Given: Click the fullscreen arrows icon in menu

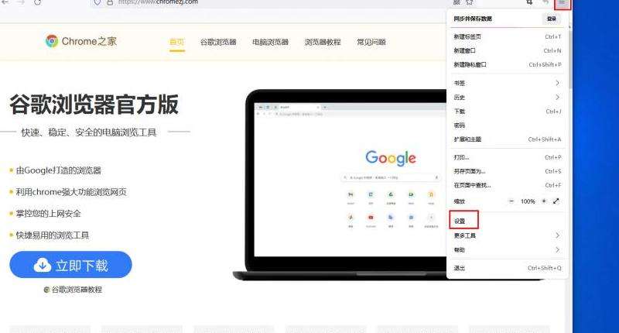Looking at the screenshot, I should point(556,201).
